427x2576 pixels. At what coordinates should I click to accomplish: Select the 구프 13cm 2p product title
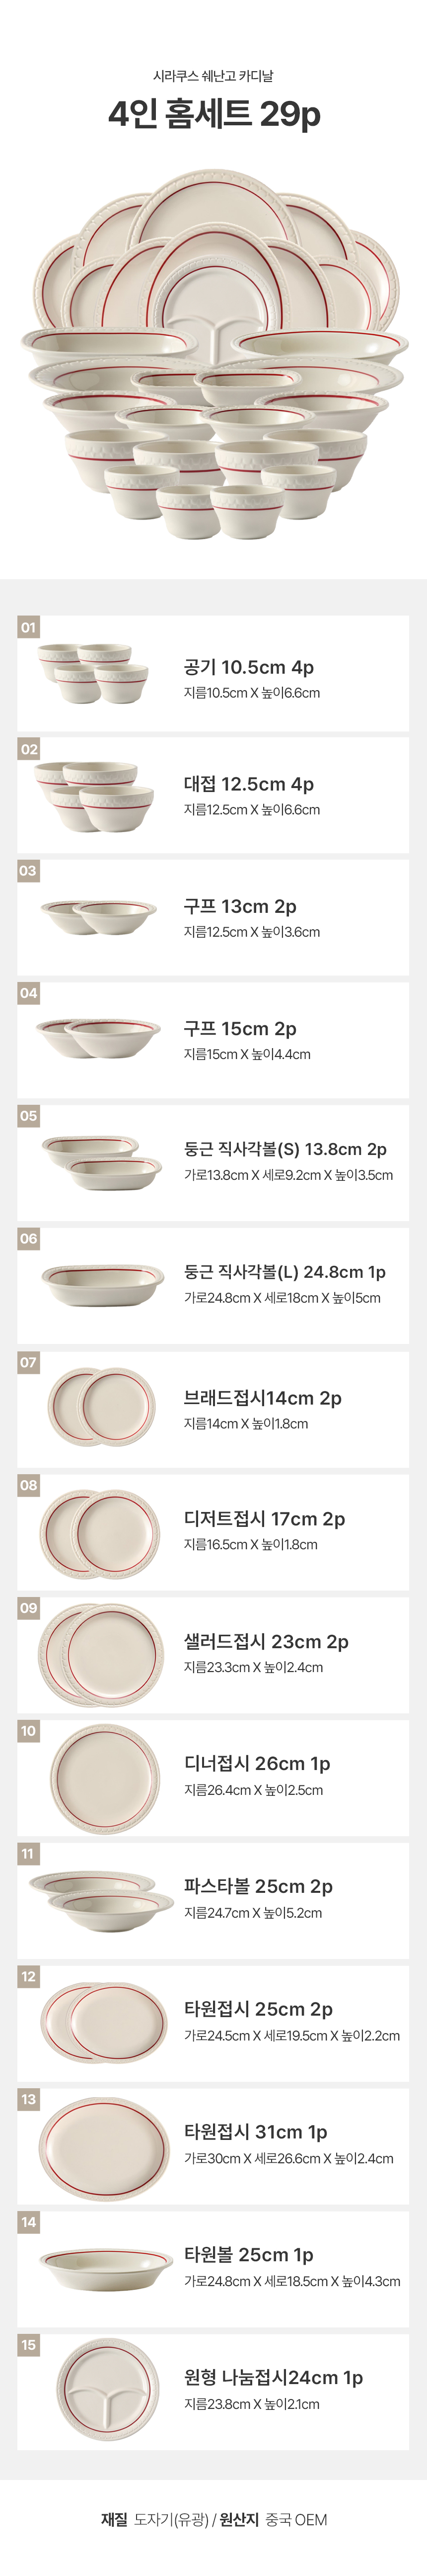coord(239,906)
